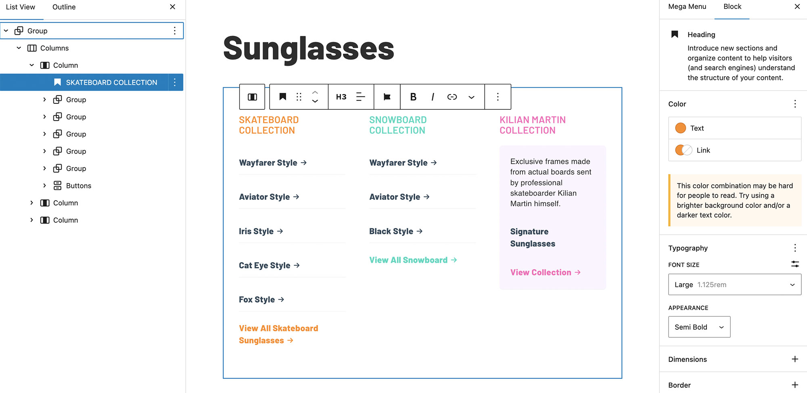807x393 pixels.
Task: Toggle italic formatting in block toolbar
Action: tap(433, 97)
